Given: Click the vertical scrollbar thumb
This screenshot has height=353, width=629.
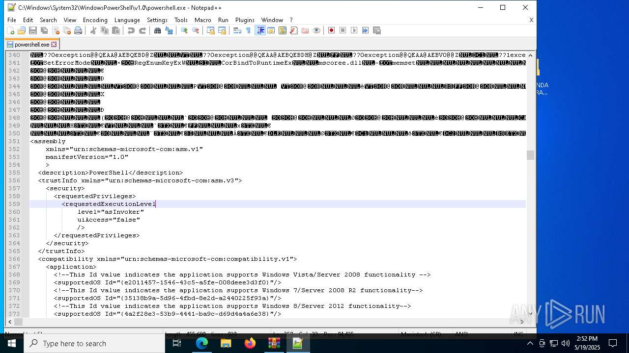Looking at the screenshot, I should tap(530, 155).
